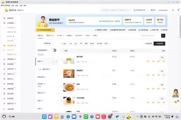Open the 酥肉 product thumbnail
Image resolution: width=181 pixels, height=120 pixels.
69,87
